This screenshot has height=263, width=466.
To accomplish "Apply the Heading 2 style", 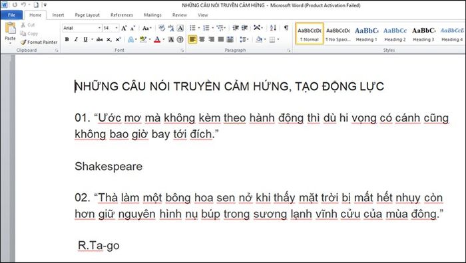I will [395, 34].
